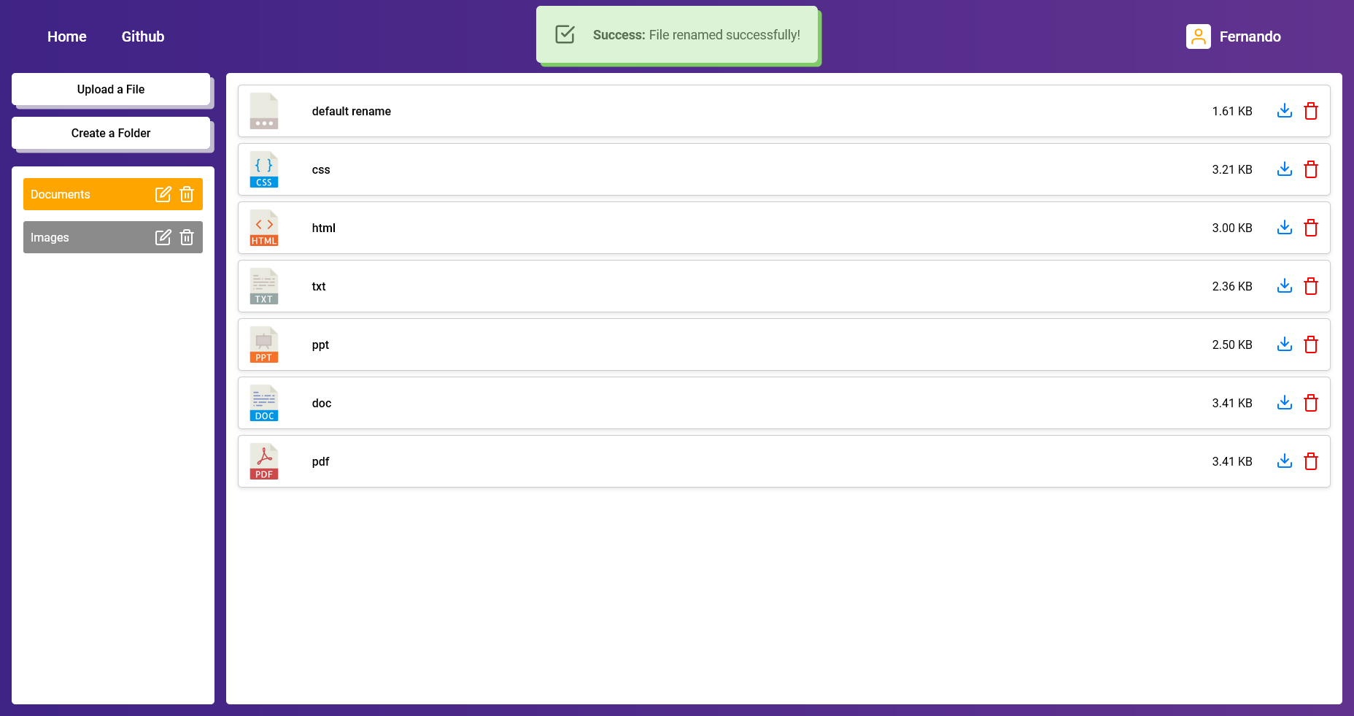
Task: Select the Images folder
Action: (x=80, y=237)
